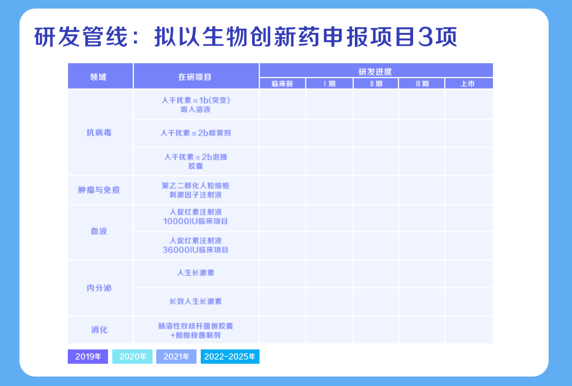Image resolution: width=572 pixels, height=386 pixels.
Task: Select the 内分泌 domain cell
Action: 100,288
